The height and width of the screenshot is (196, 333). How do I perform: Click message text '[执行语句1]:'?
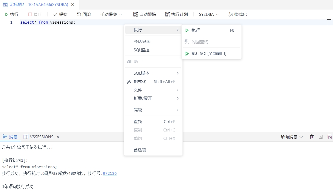(15, 160)
